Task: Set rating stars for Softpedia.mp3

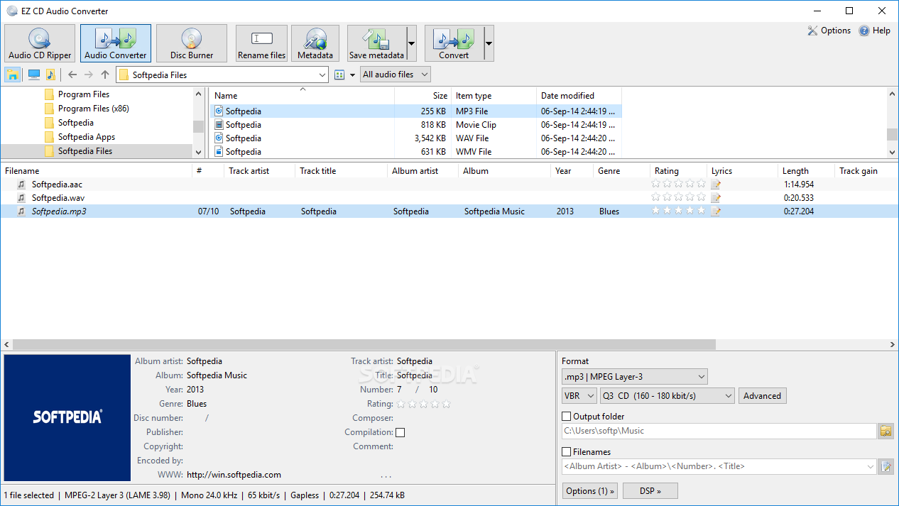Action: point(679,211)
